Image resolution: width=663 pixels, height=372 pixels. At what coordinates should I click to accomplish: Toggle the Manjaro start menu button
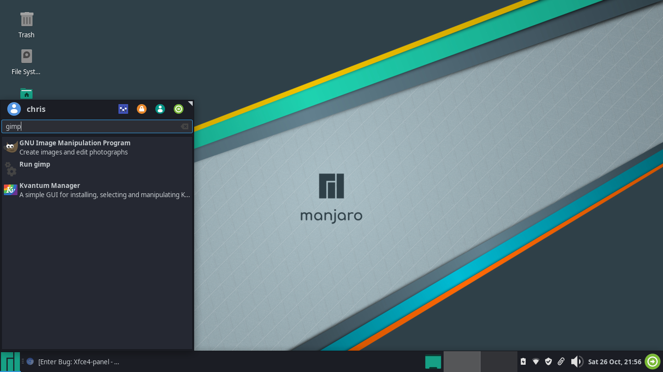click(10, 361)
